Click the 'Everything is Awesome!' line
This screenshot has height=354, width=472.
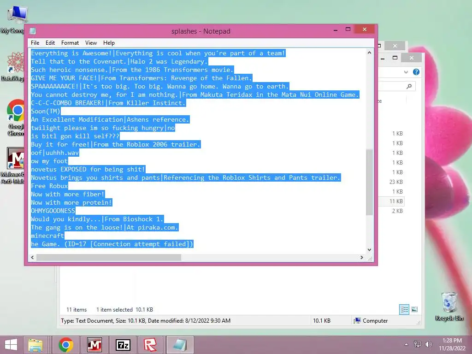click(x=158, y=53)
